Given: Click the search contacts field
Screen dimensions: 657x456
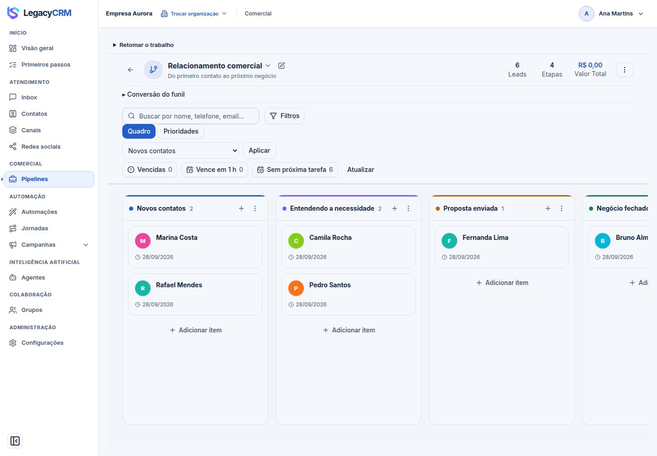Looking at the screenshot, I should coord(191,116).
